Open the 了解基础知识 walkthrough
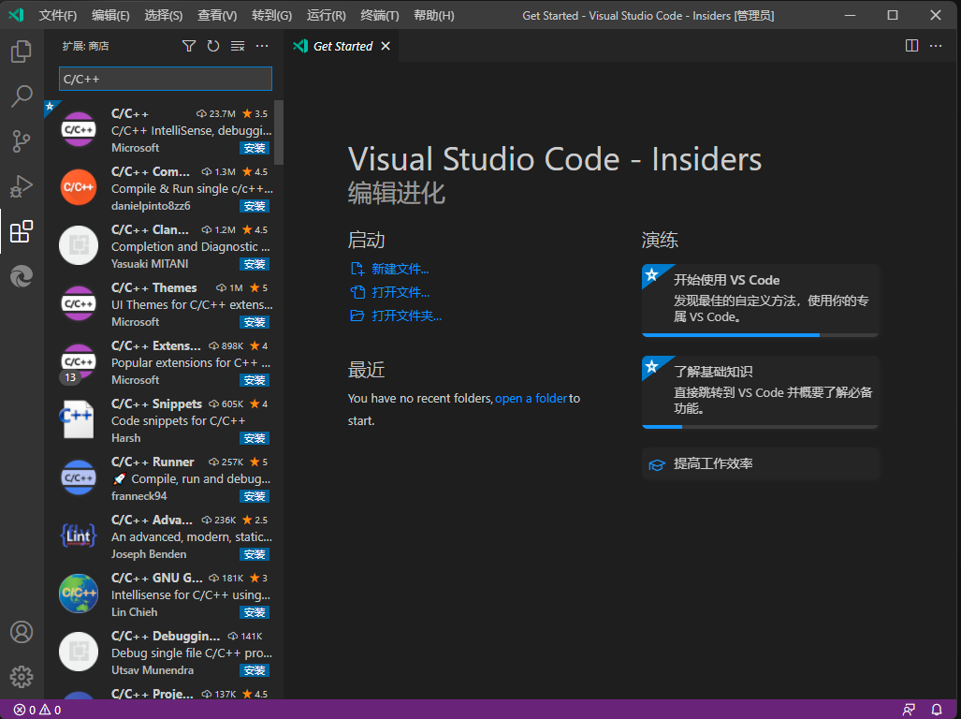Viewport: 961px width, 719px height. click(761, 392)
